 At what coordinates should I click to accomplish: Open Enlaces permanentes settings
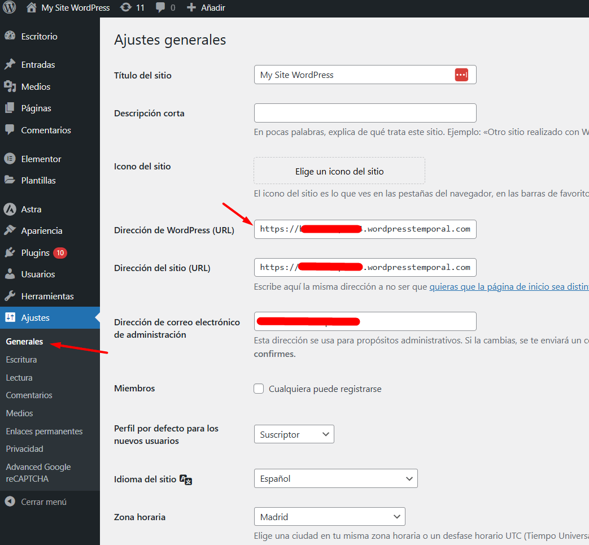click(x=44, y=431)
